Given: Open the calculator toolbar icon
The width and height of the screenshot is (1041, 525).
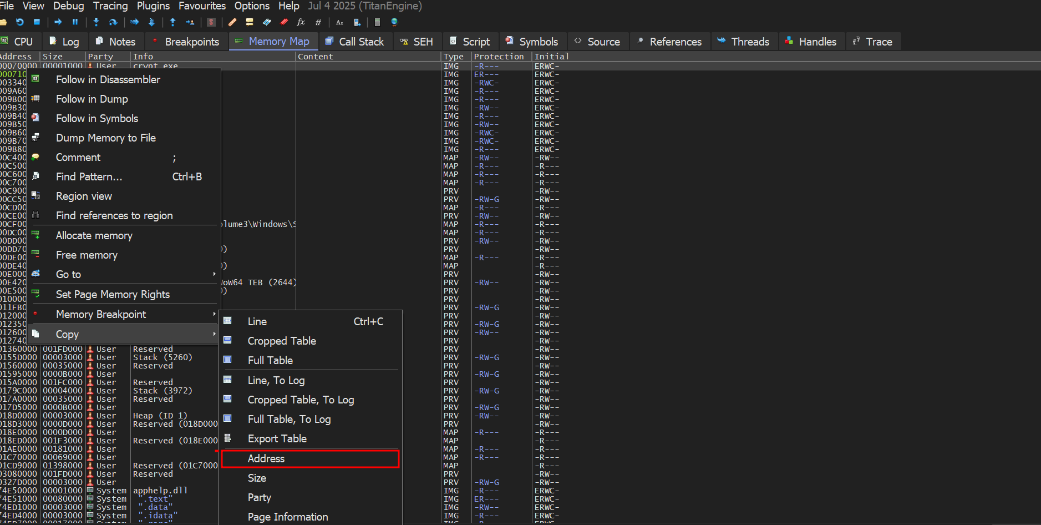Looking at the screenshot, I should click(377, 22).
